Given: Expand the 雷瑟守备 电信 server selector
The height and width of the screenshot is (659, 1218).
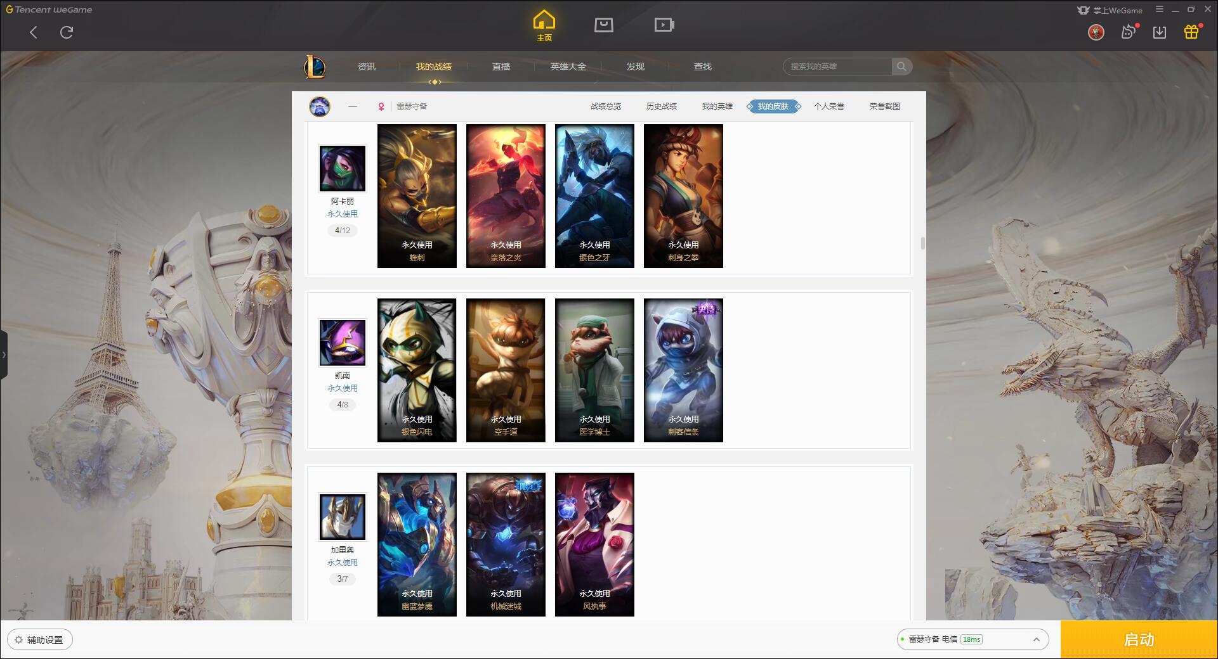Looking at the screenshot, I should (x=972, y=639).
